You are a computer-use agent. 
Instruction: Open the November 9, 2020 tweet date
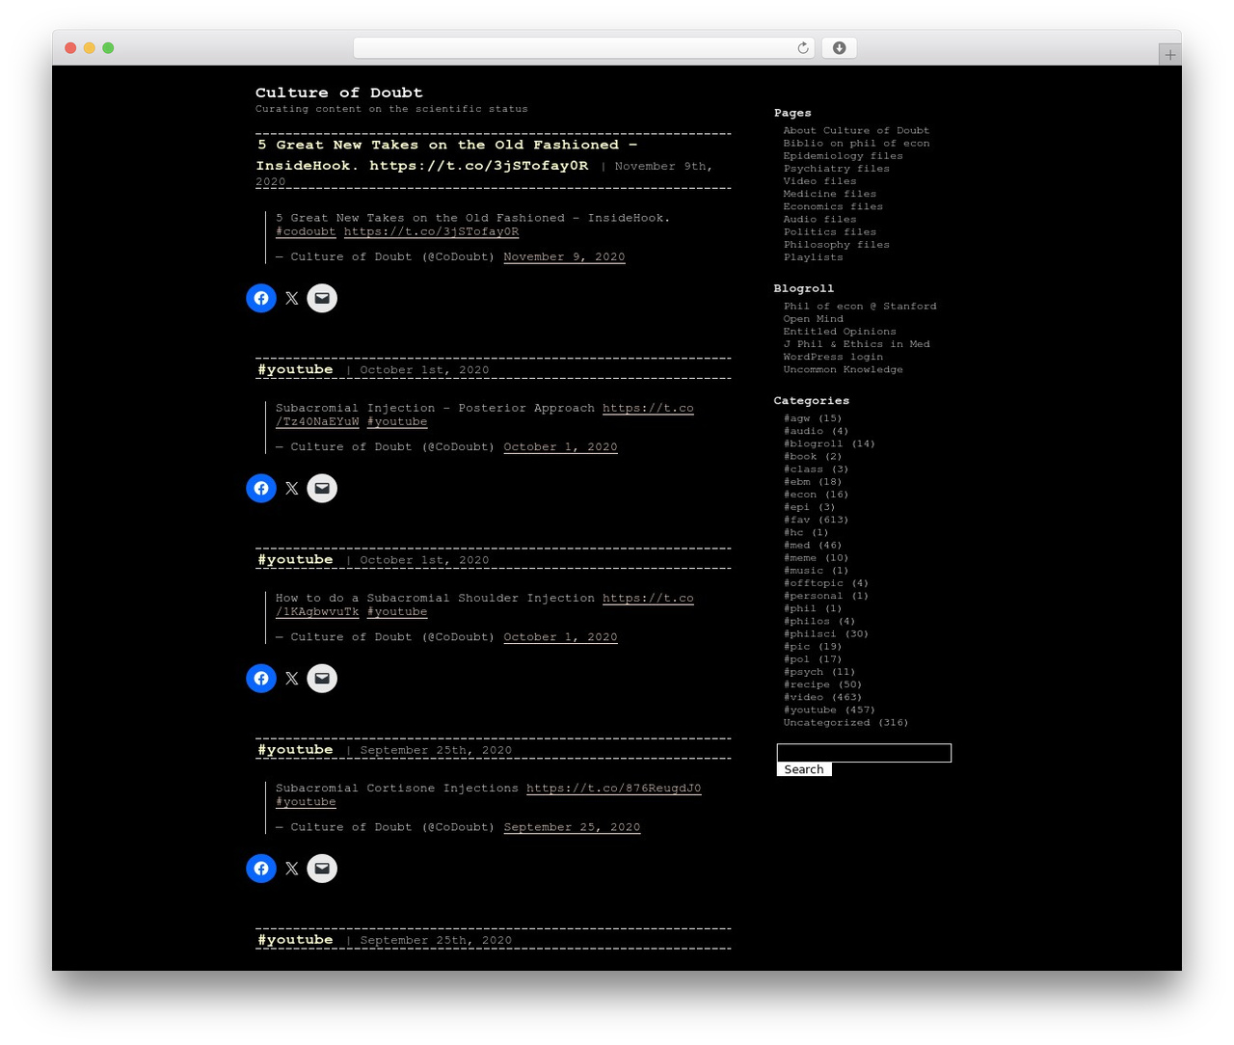[564, 256]
